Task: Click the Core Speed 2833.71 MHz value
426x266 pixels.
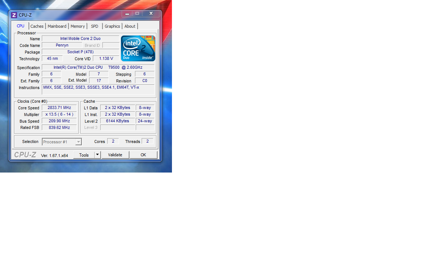Action: [59, 108]
